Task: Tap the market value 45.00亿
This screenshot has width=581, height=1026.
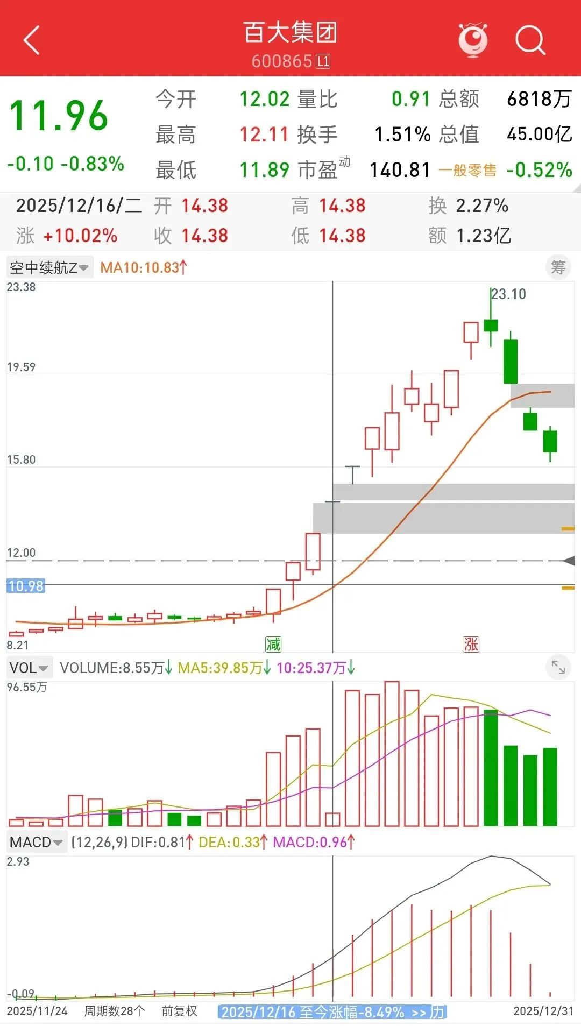Action: point(540,135)
